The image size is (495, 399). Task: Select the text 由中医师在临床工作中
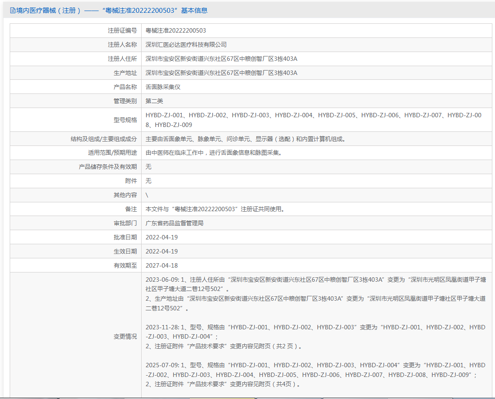[174, 153]
